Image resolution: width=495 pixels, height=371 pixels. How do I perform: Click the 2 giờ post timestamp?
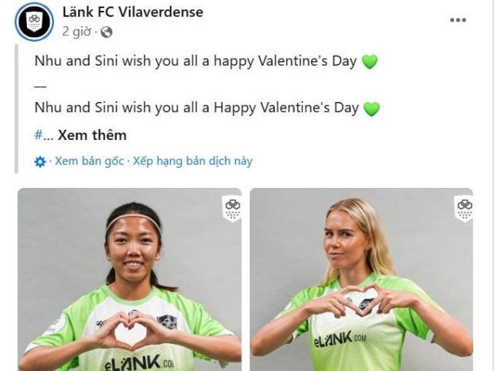click(77, 32)
